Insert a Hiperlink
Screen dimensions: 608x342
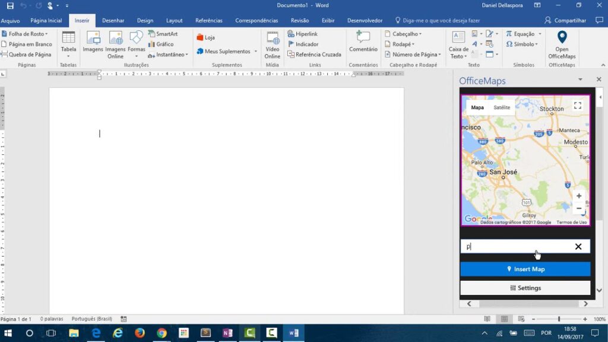tap(303, 34)
